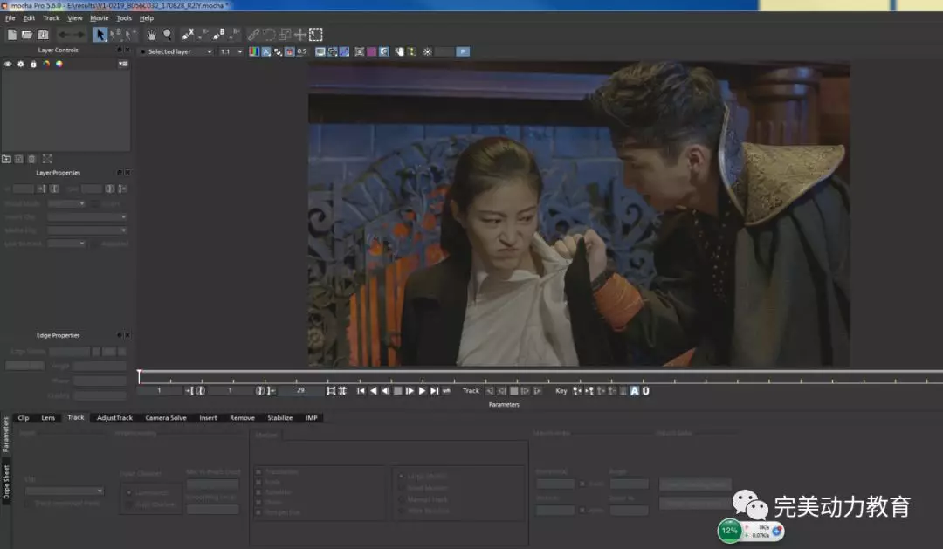Switch to the Clip tab
Viewport: 943px width, 549px height.
pyautogui.click(x=24, y=418)
